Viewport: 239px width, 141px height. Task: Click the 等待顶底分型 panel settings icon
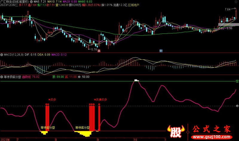click(x=1, y=77)
